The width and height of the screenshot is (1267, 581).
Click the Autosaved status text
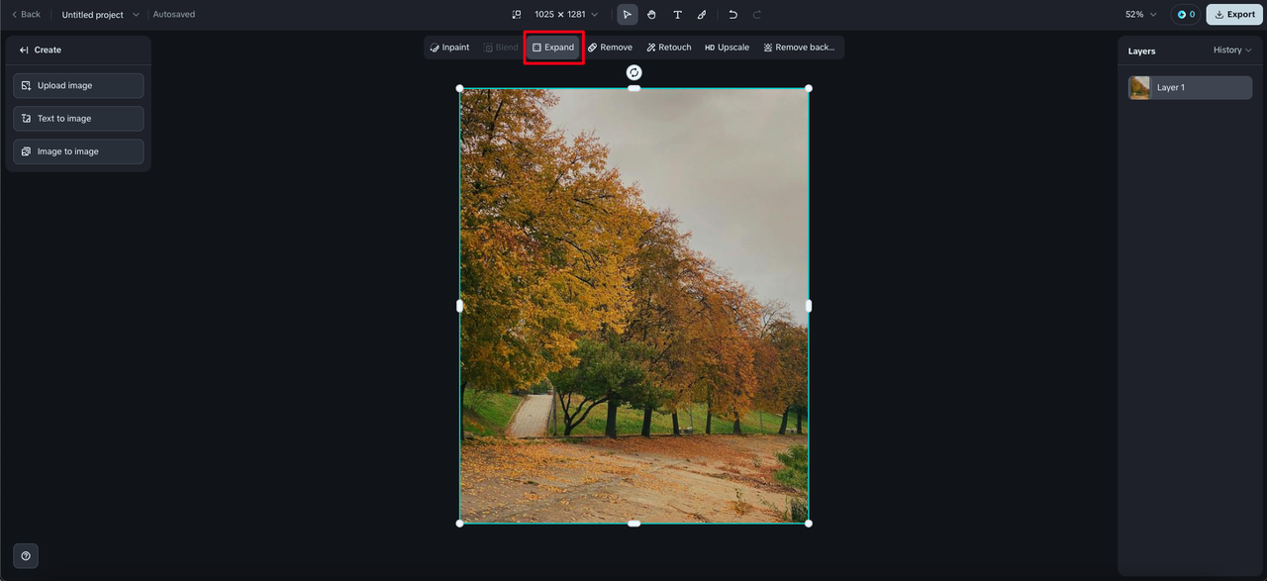click(174, 15)
